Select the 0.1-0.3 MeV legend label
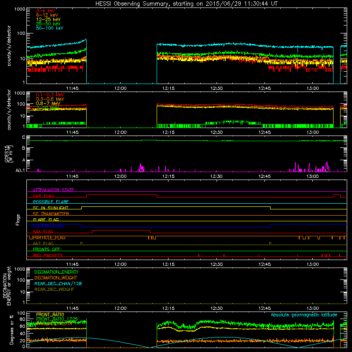Screen dimensions: 352x352 [x=50, y=95]
